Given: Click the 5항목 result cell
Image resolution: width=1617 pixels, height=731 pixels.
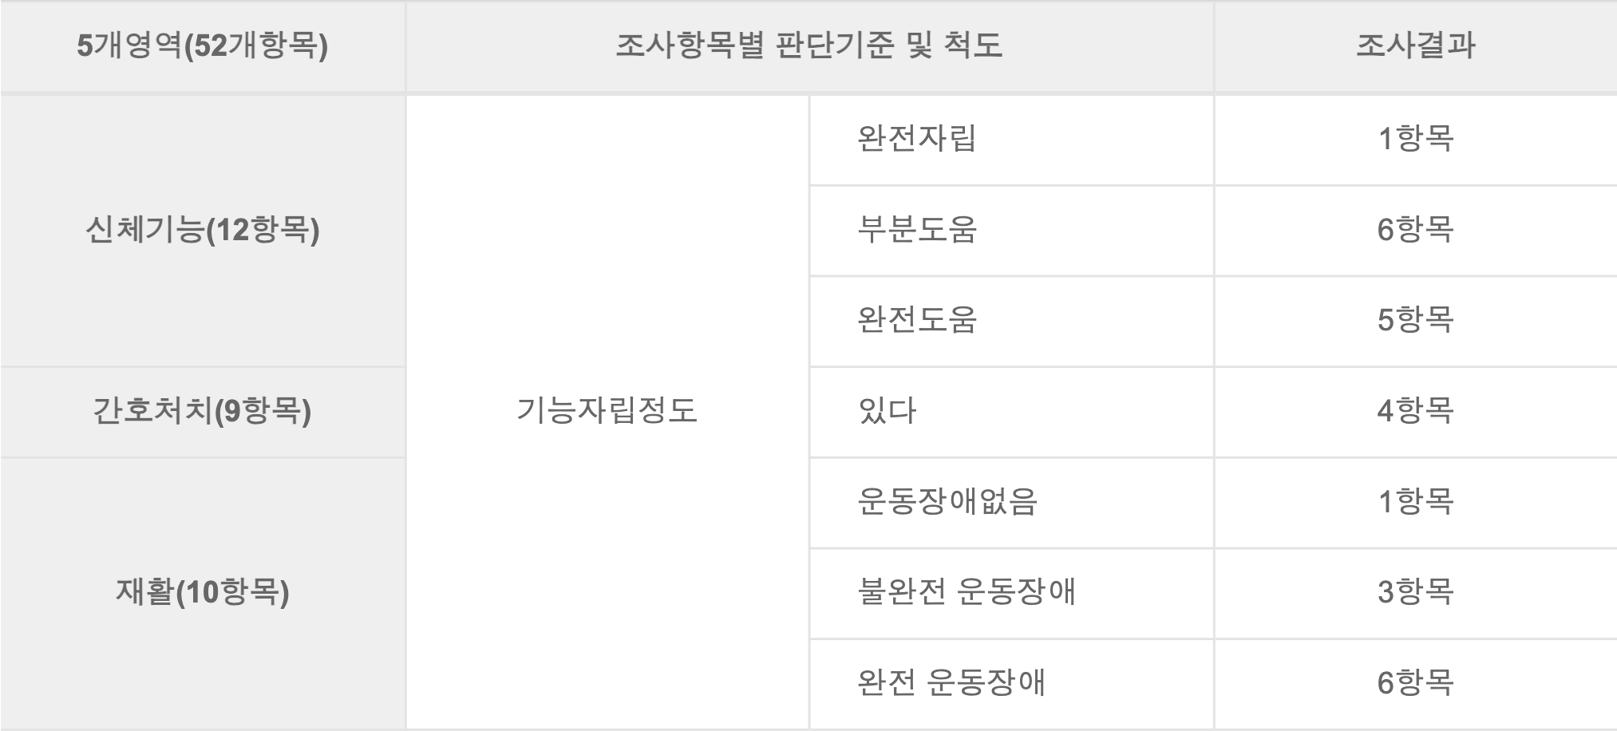Looking at the screenshot, I should pos(1416,321).
